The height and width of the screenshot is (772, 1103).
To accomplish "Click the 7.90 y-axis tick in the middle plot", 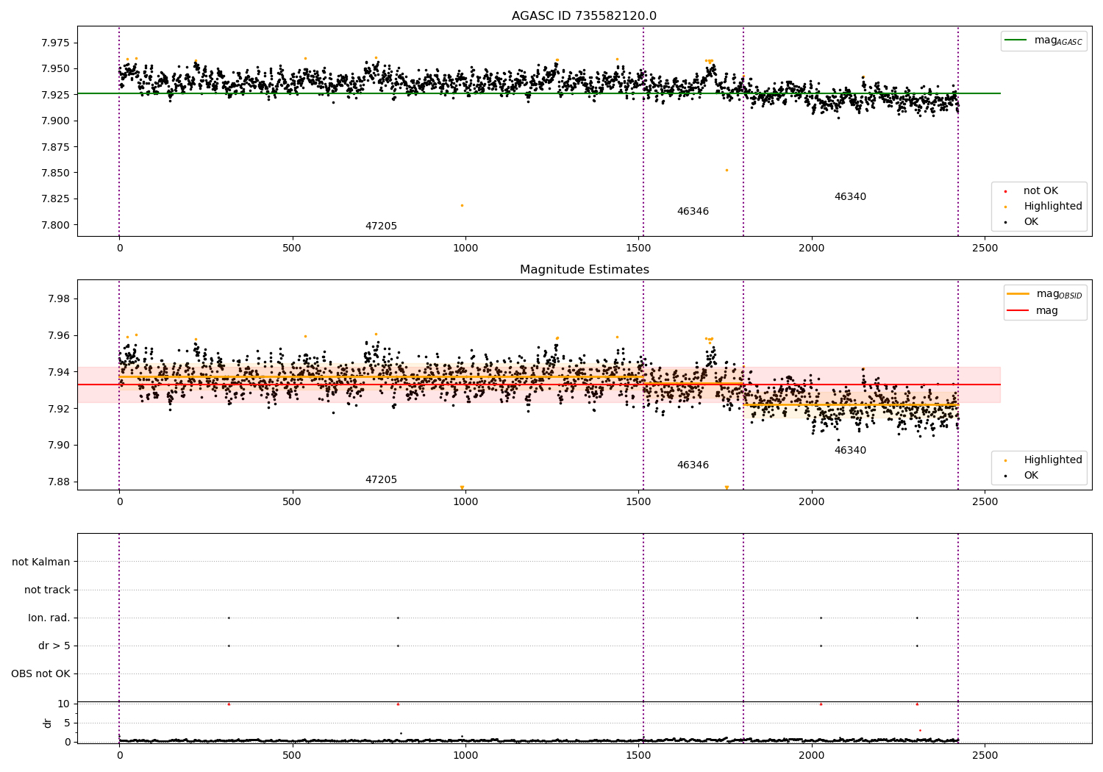I will 59,446.
